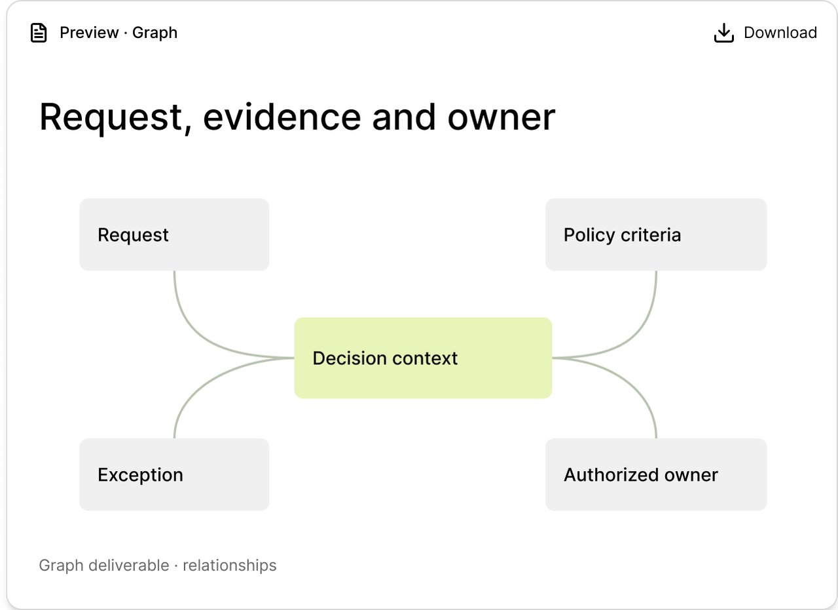Viewport: 838px width, 610px height.
Task: Select the Exception node
Action: point(174,474)
